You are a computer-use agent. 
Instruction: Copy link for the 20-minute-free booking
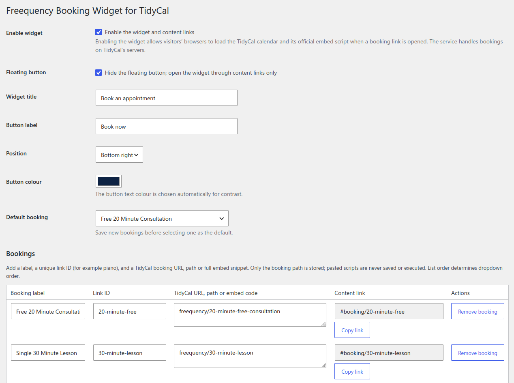pos(352,330)
